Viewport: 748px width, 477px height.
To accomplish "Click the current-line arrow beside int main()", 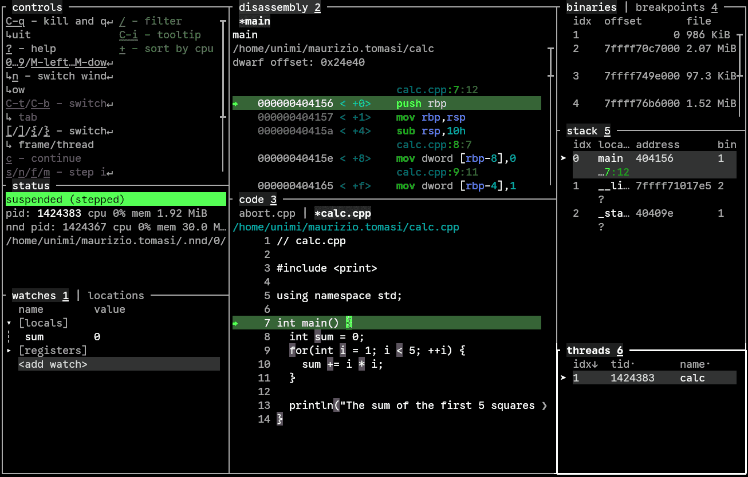I will [x=236, y=323].
